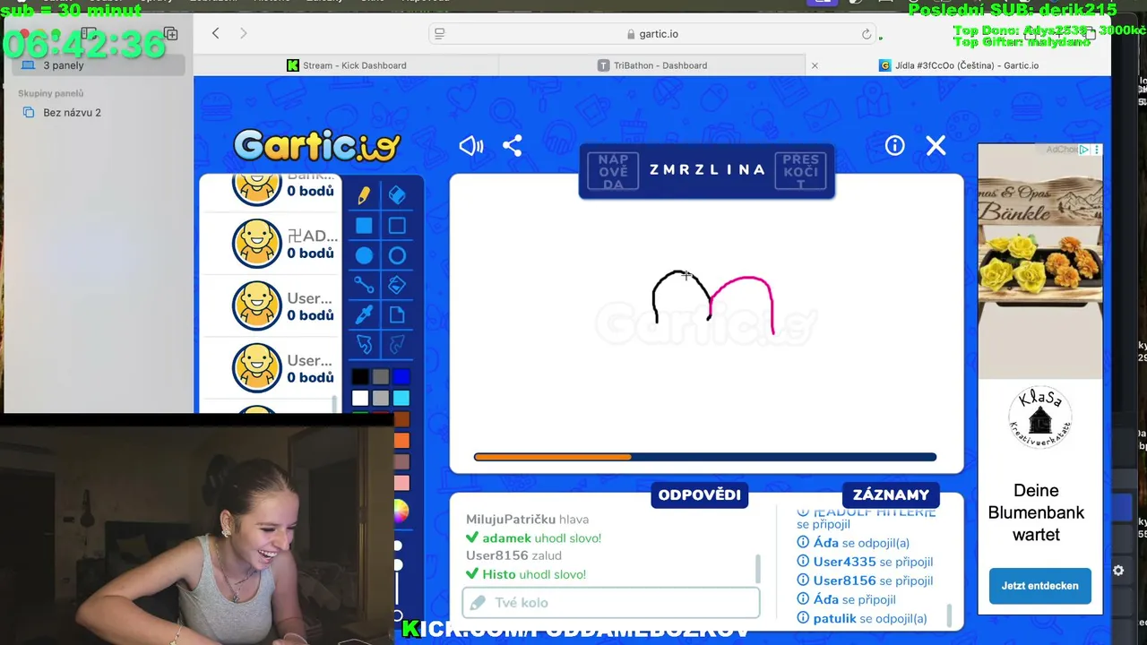The height and width of the screenshot is (645, 1147).
Task: Mute the game sound
Action: tap(470, 146)
